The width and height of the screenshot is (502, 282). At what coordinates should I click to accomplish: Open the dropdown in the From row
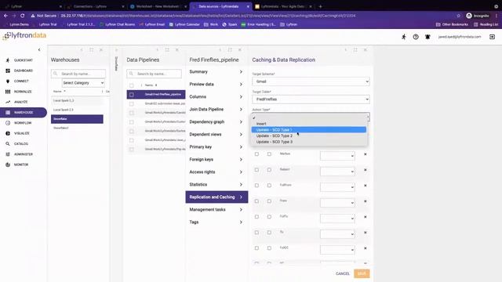click(337, 203)
